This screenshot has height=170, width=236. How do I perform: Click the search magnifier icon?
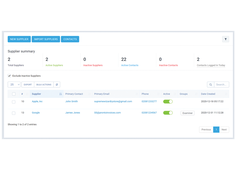click(211, 84)
